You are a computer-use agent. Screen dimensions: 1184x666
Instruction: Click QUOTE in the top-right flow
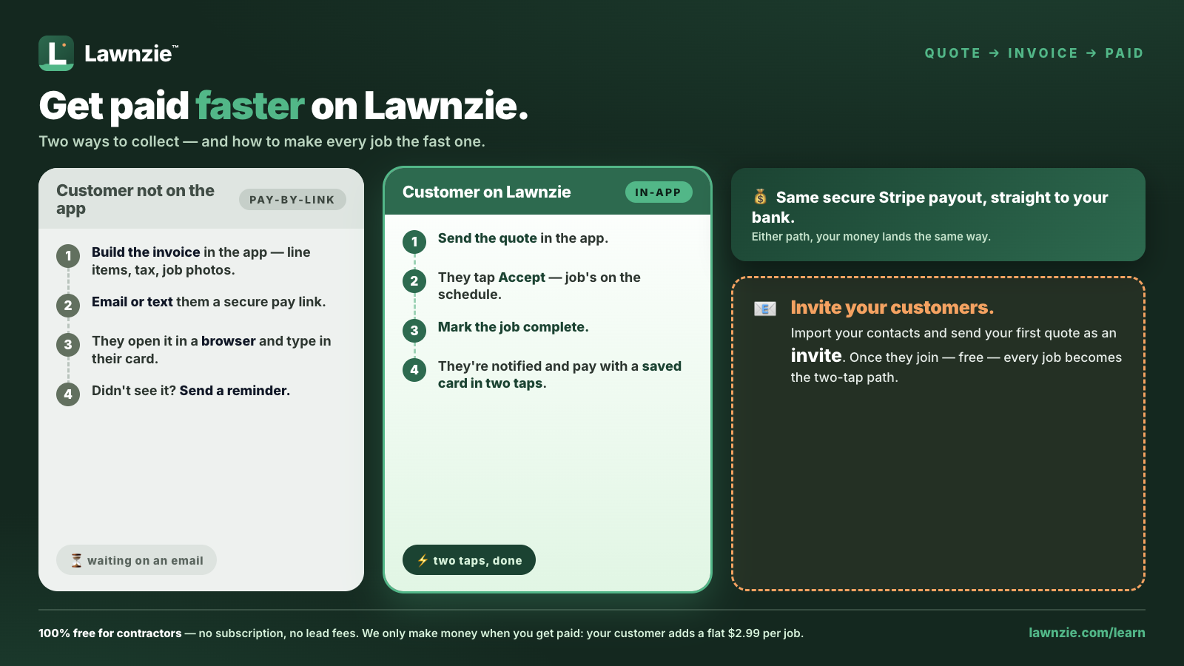point(953,53)
